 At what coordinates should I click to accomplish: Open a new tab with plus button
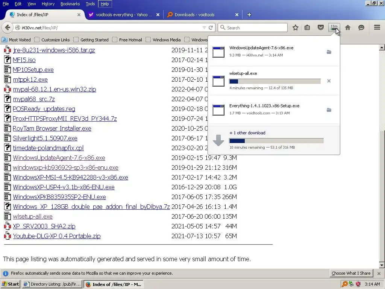249,15
